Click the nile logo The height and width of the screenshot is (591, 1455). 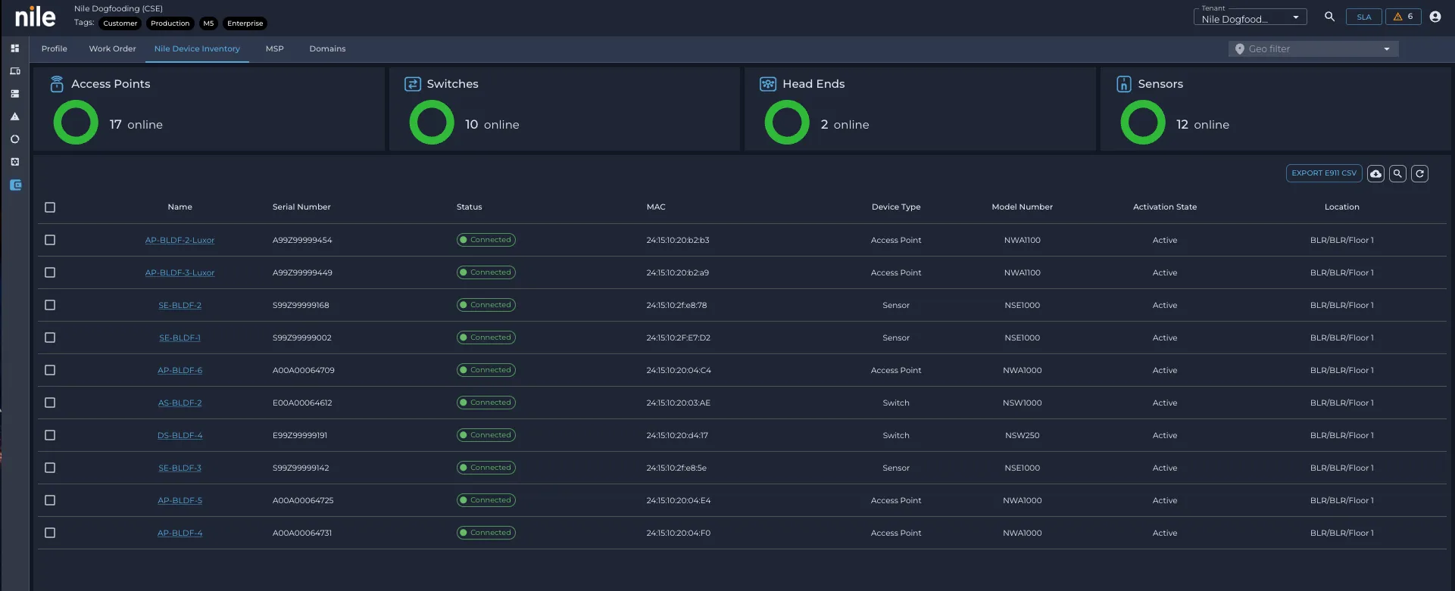(36, 16)
